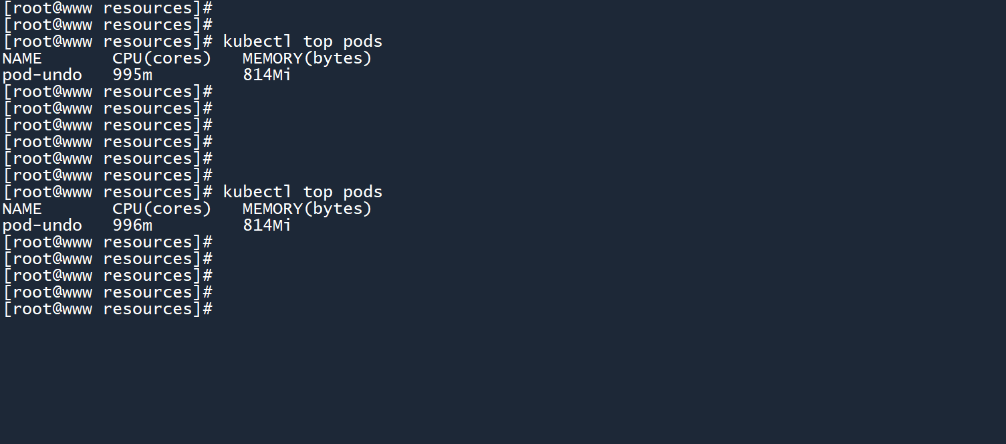1006x444 pixels.
Task: Click the second kubectl top pods command
Action: point(302,192)
